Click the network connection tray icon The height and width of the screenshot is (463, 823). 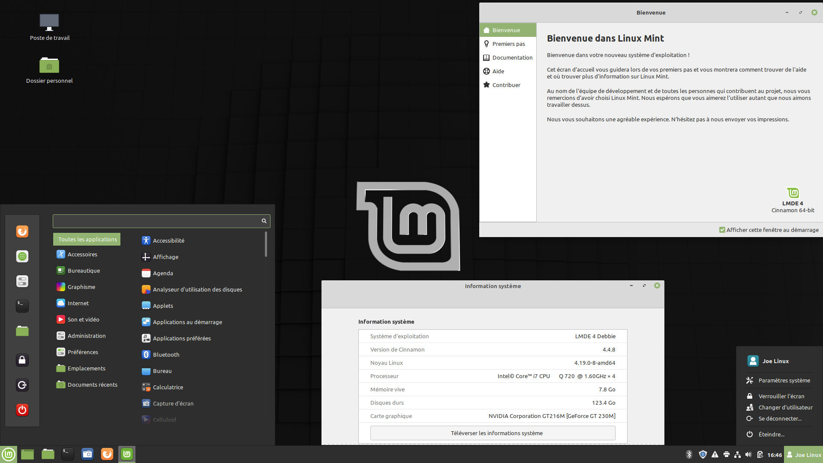click(737, 454)
